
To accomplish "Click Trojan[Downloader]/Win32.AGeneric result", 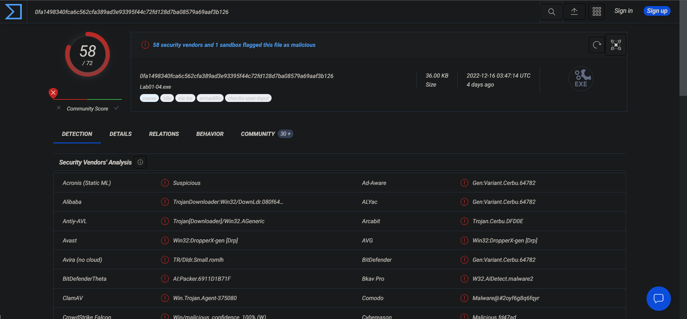I will tap(219, 221).
